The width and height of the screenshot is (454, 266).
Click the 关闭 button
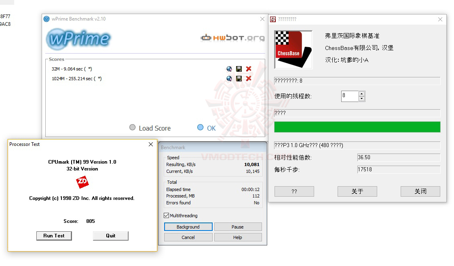click(420, 191)
